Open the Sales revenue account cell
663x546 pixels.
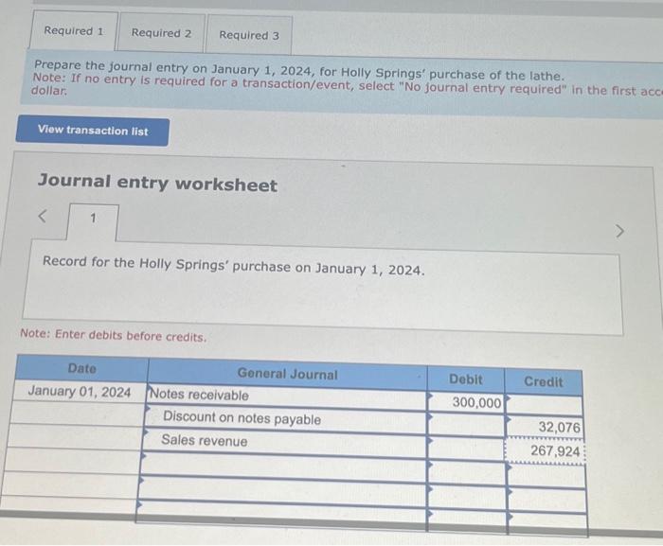pos(285,442)
